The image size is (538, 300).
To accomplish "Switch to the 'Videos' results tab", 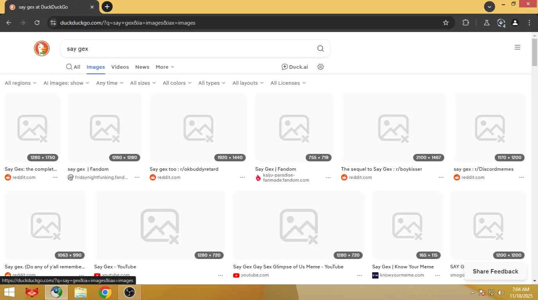I will (120, 67).
